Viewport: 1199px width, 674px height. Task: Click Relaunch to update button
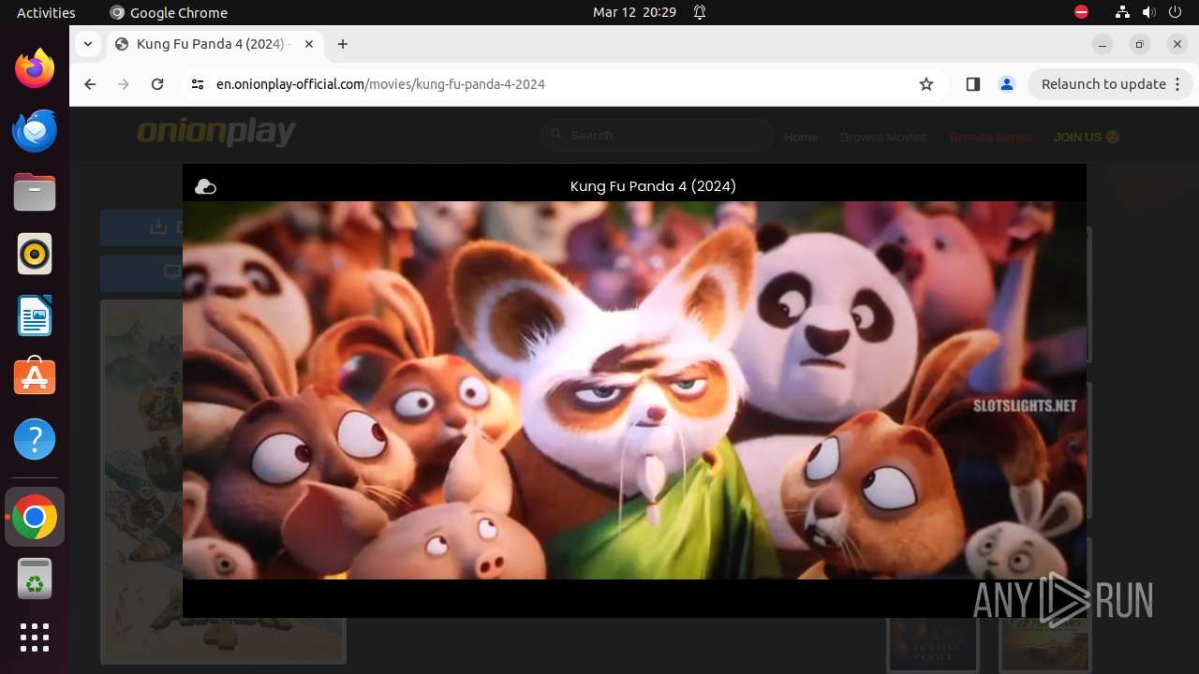click(1110, 84)
